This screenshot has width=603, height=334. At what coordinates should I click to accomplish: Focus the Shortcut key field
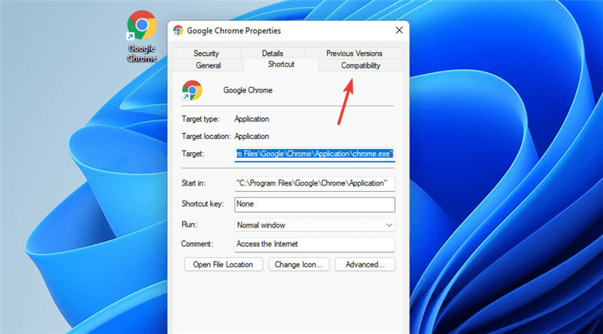tap(314, 204)
